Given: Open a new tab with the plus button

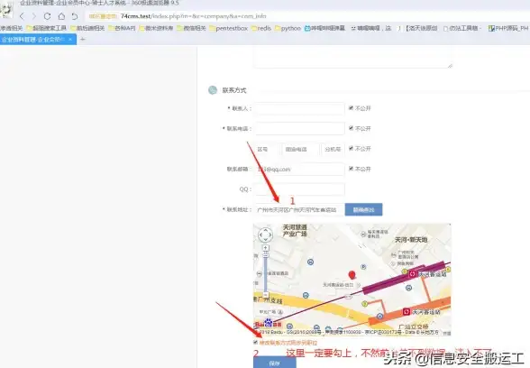Looking at the screenshot, I should 83,40.
